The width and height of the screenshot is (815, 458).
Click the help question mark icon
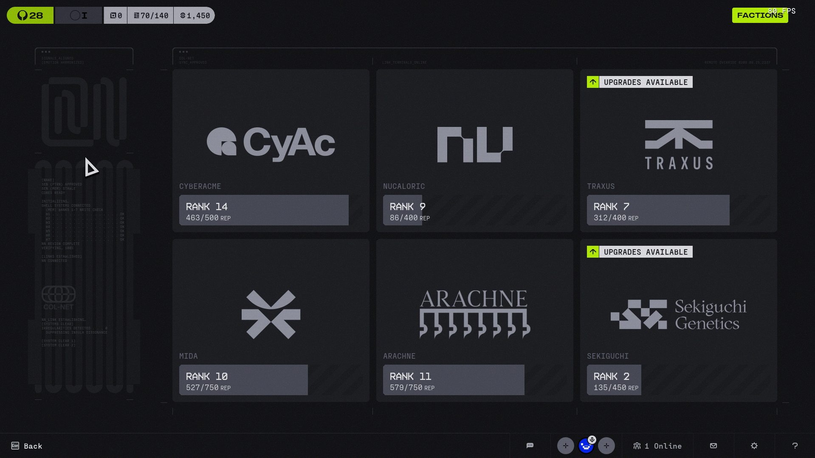click(x=795, y=446)
